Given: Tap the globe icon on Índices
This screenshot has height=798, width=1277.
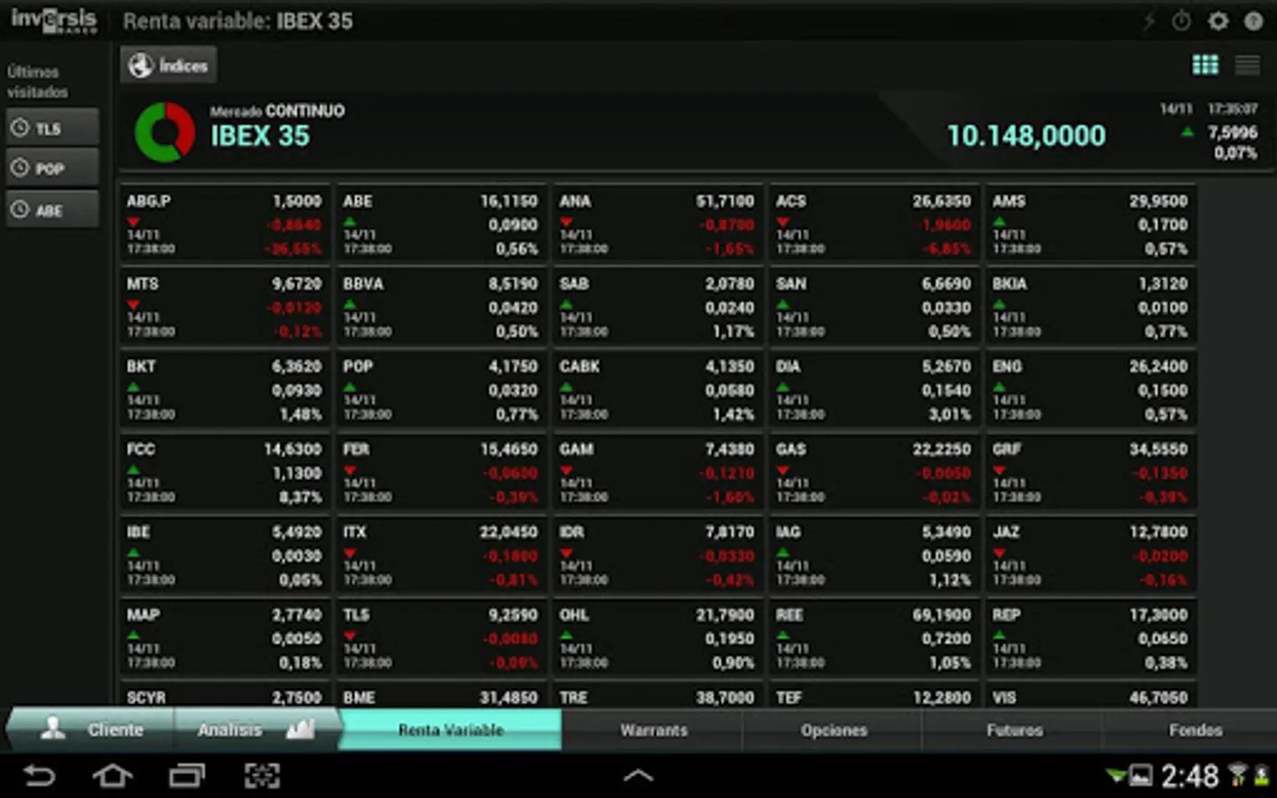Looking at the screenshot, I should [140, 66].
